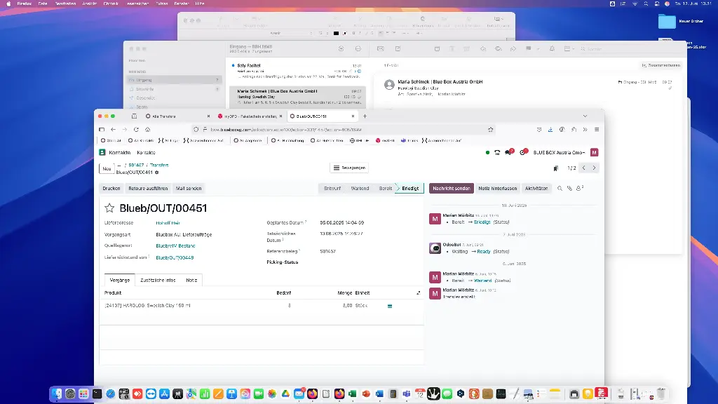Open Aktivitäten in chatter
Screen dimensions: 718x404
point(536,188)
